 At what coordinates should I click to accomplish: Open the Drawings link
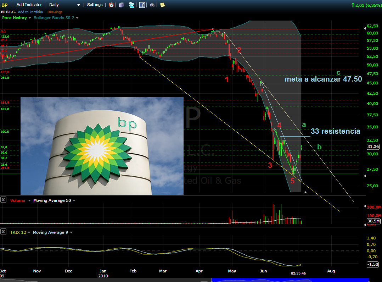[55, 12]
